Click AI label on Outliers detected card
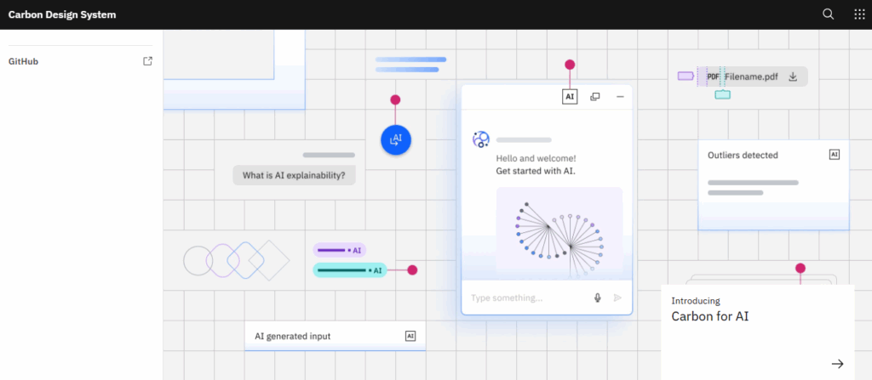Viewport: 872px width, 380px height. pyautogui.click(x=835, y=155)
